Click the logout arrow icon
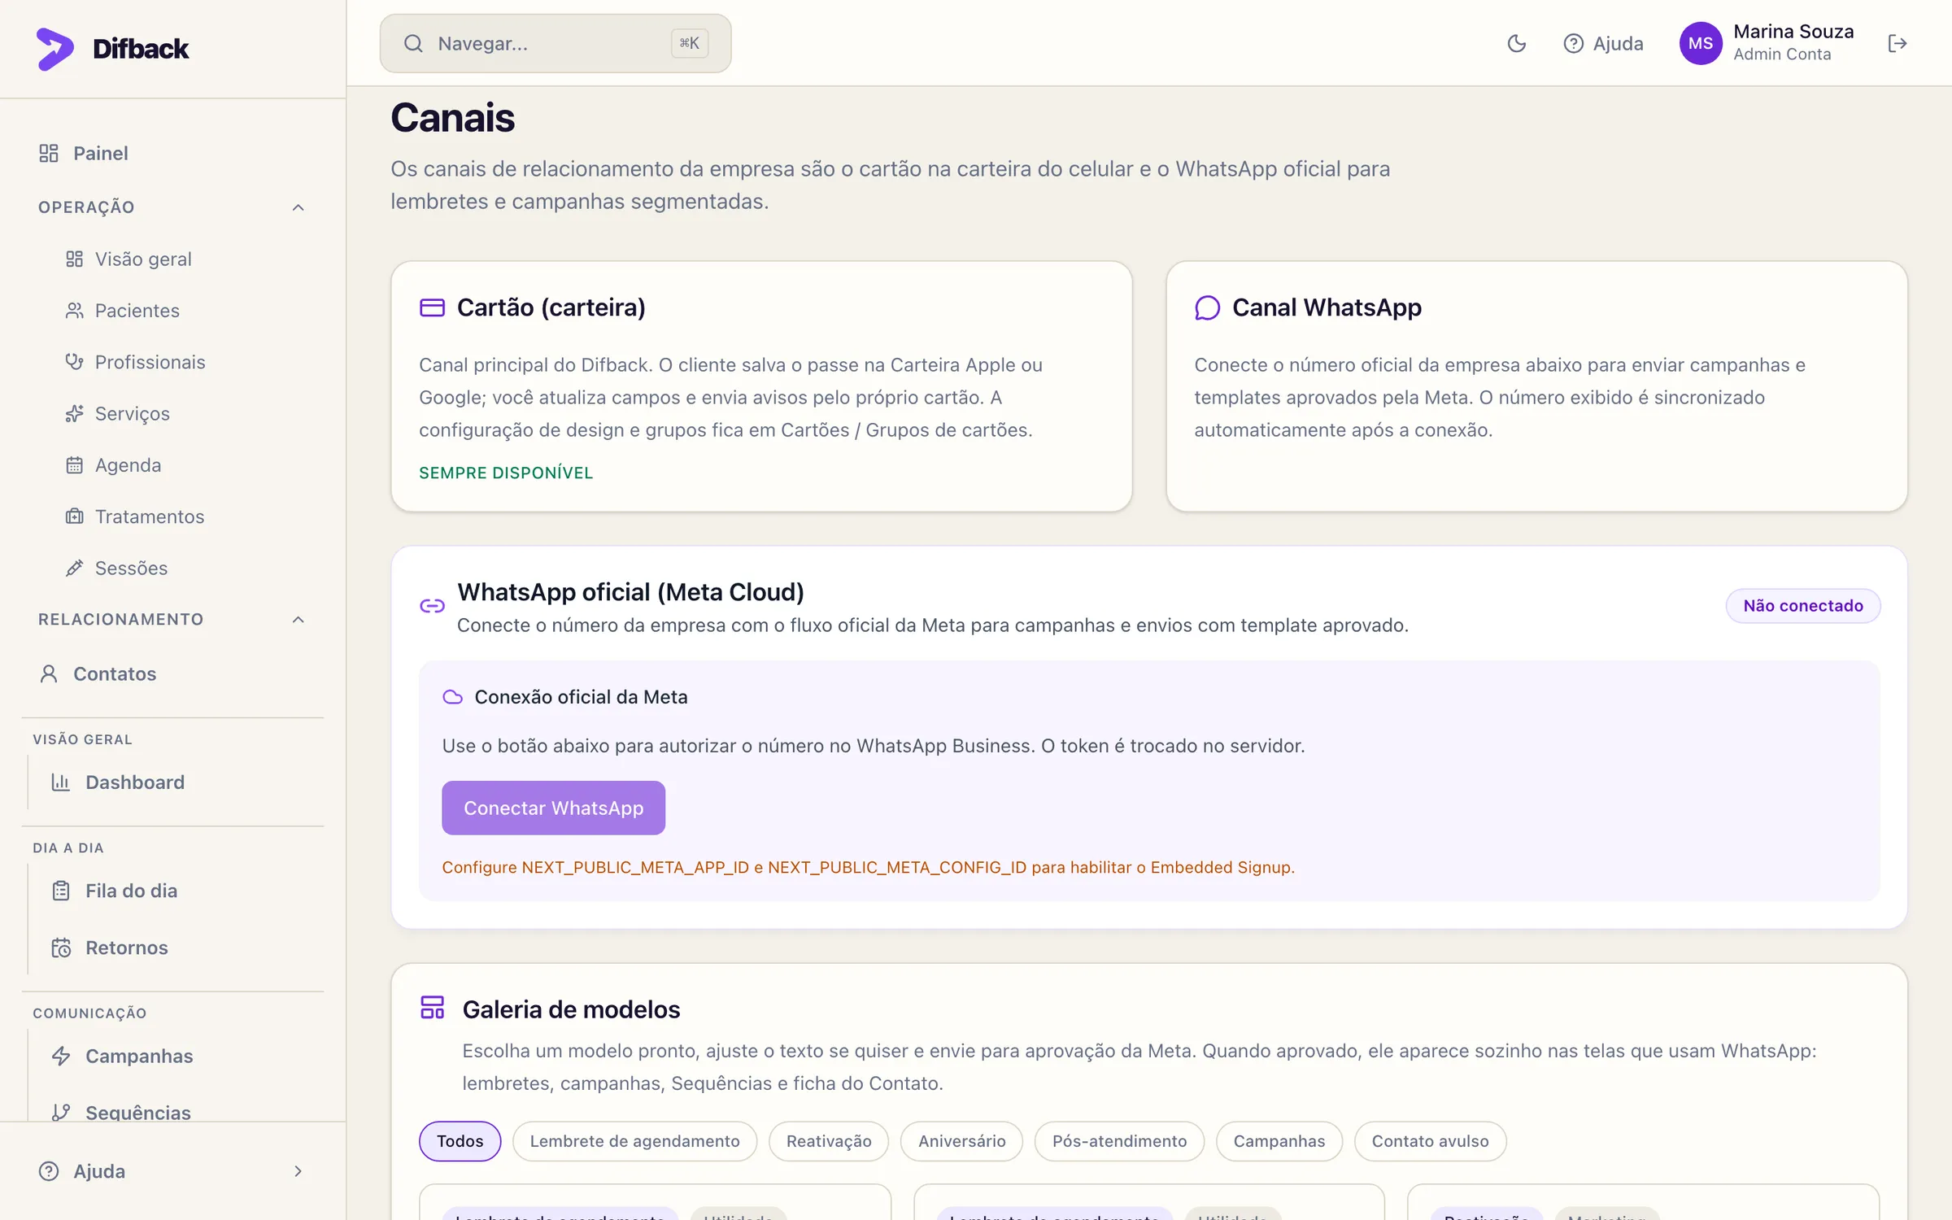The height and width of the screenshot is (1220, 1952). tap(1897, 43)
